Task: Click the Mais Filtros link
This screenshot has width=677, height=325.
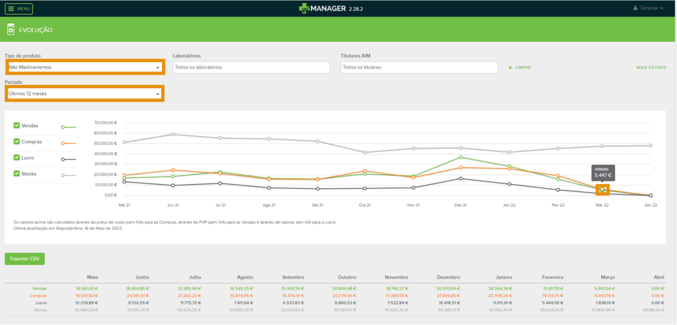Action: click(x=651, y=67)
